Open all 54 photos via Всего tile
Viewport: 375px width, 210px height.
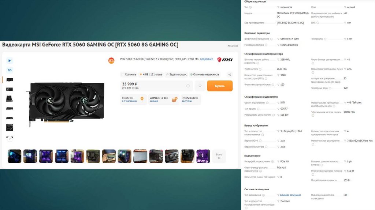[x=219, y=156]
